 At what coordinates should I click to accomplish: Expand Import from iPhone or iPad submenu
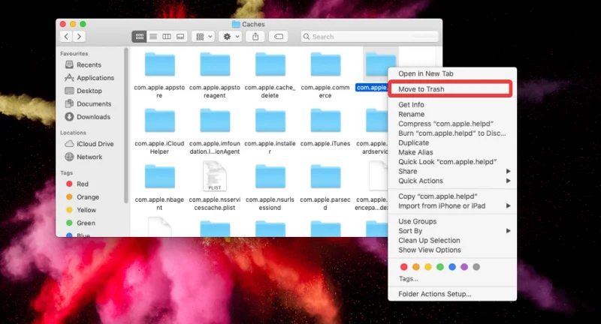[x=452, y=205]
